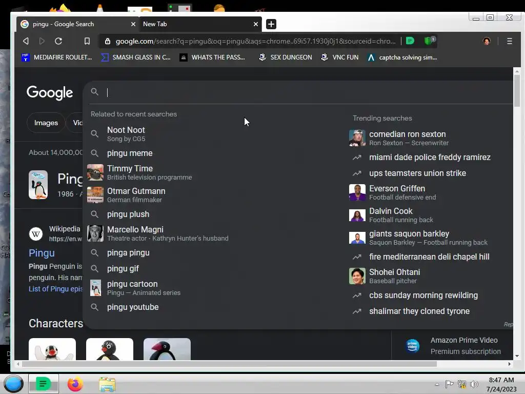Choose the pinga pingu suggestion
The image size is (525, 394).
click(x=214, y=252)
